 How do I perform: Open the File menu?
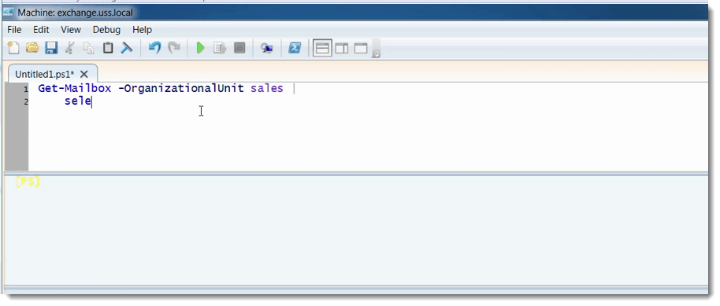[14, 30]
